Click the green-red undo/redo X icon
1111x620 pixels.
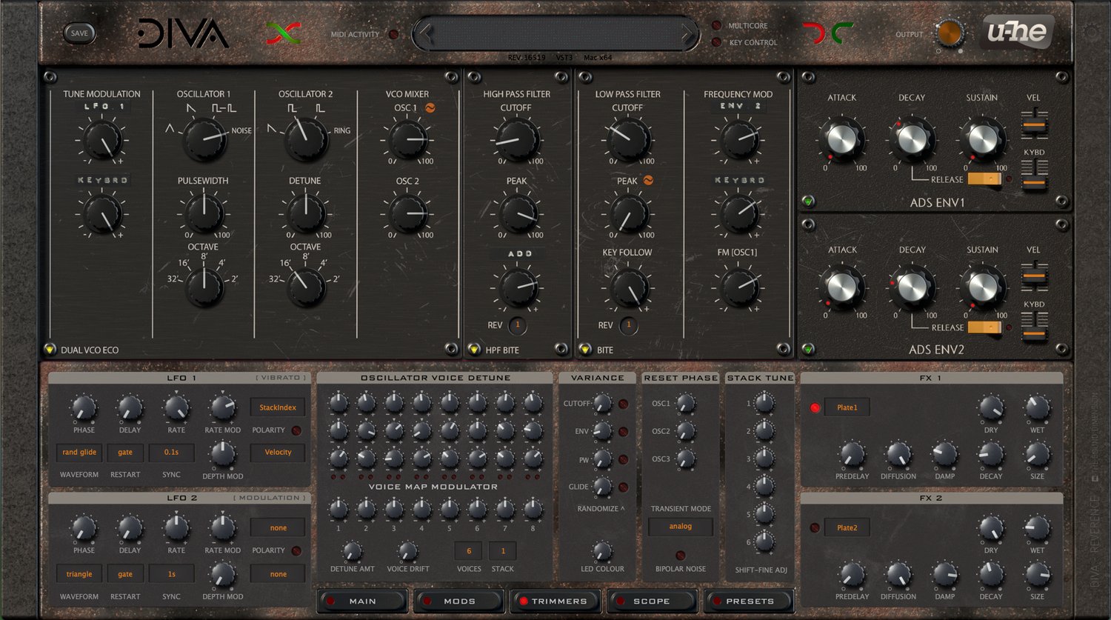(284, 33)
